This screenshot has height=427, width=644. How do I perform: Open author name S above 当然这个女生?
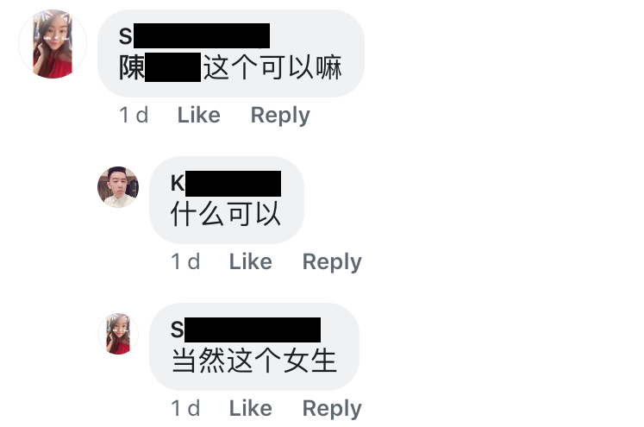[x=246, y=330]
